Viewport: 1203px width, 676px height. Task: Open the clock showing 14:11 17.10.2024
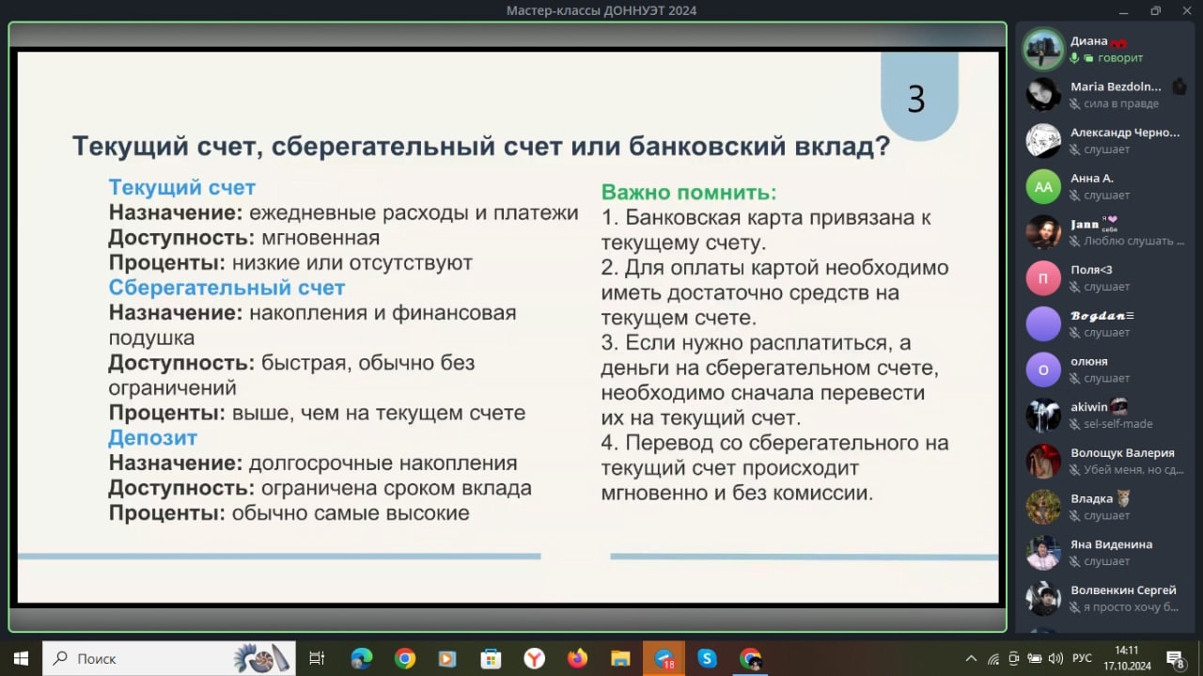click(x=1127, y=658)
